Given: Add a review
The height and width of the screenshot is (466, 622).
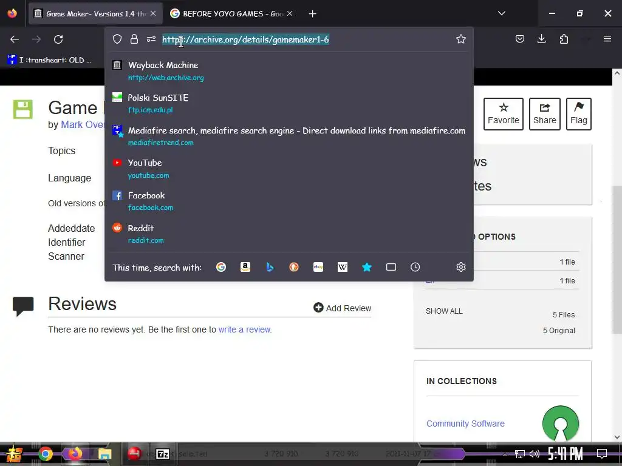Looking at the screenshot, I should [342, 308].
